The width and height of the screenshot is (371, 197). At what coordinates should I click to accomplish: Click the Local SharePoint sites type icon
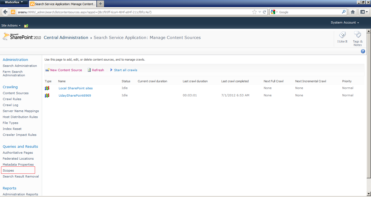47,88
